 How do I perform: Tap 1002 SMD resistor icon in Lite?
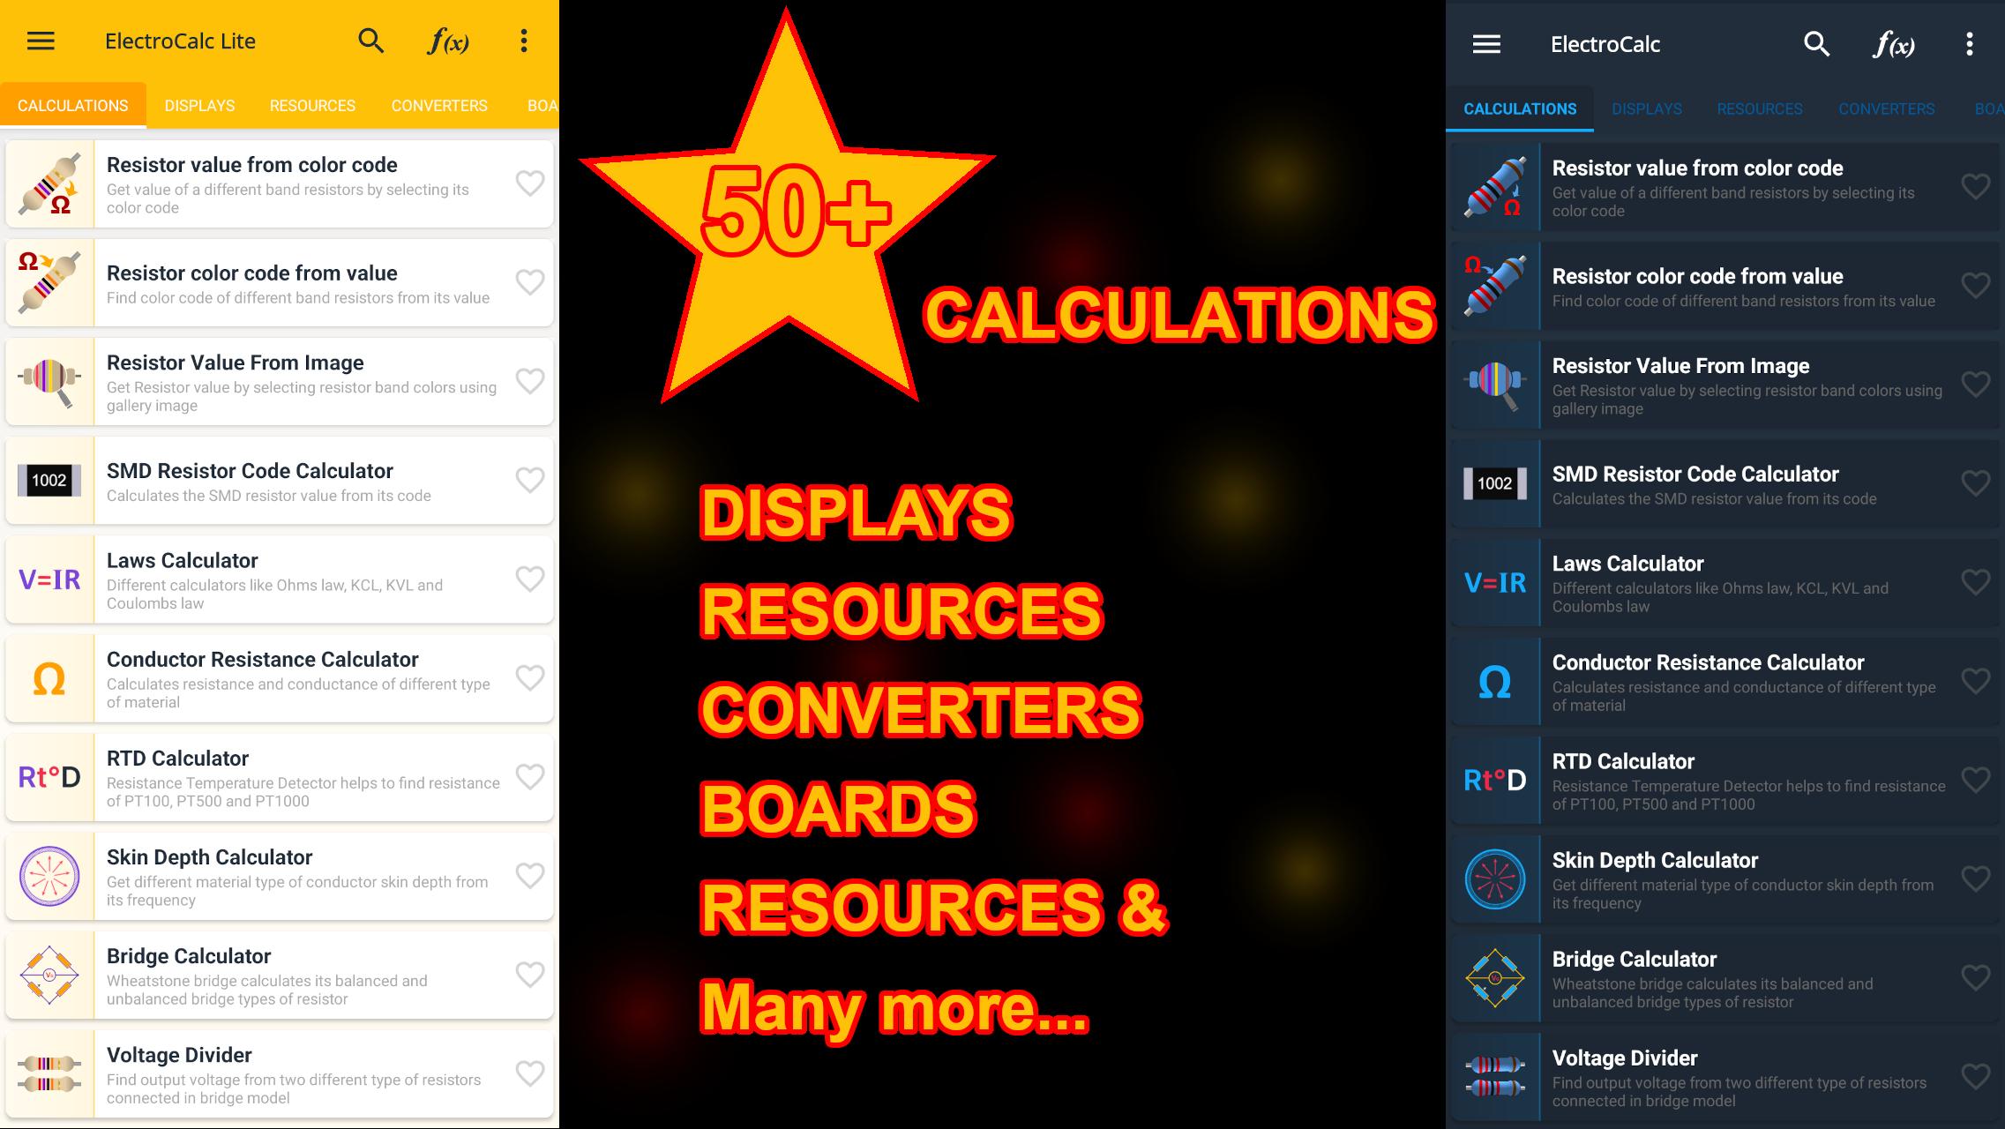tap(49, 480)
